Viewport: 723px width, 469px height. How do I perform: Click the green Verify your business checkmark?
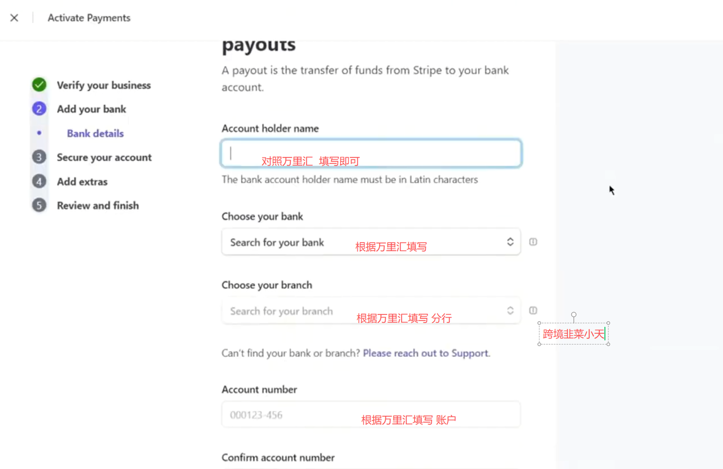(39, 85)
